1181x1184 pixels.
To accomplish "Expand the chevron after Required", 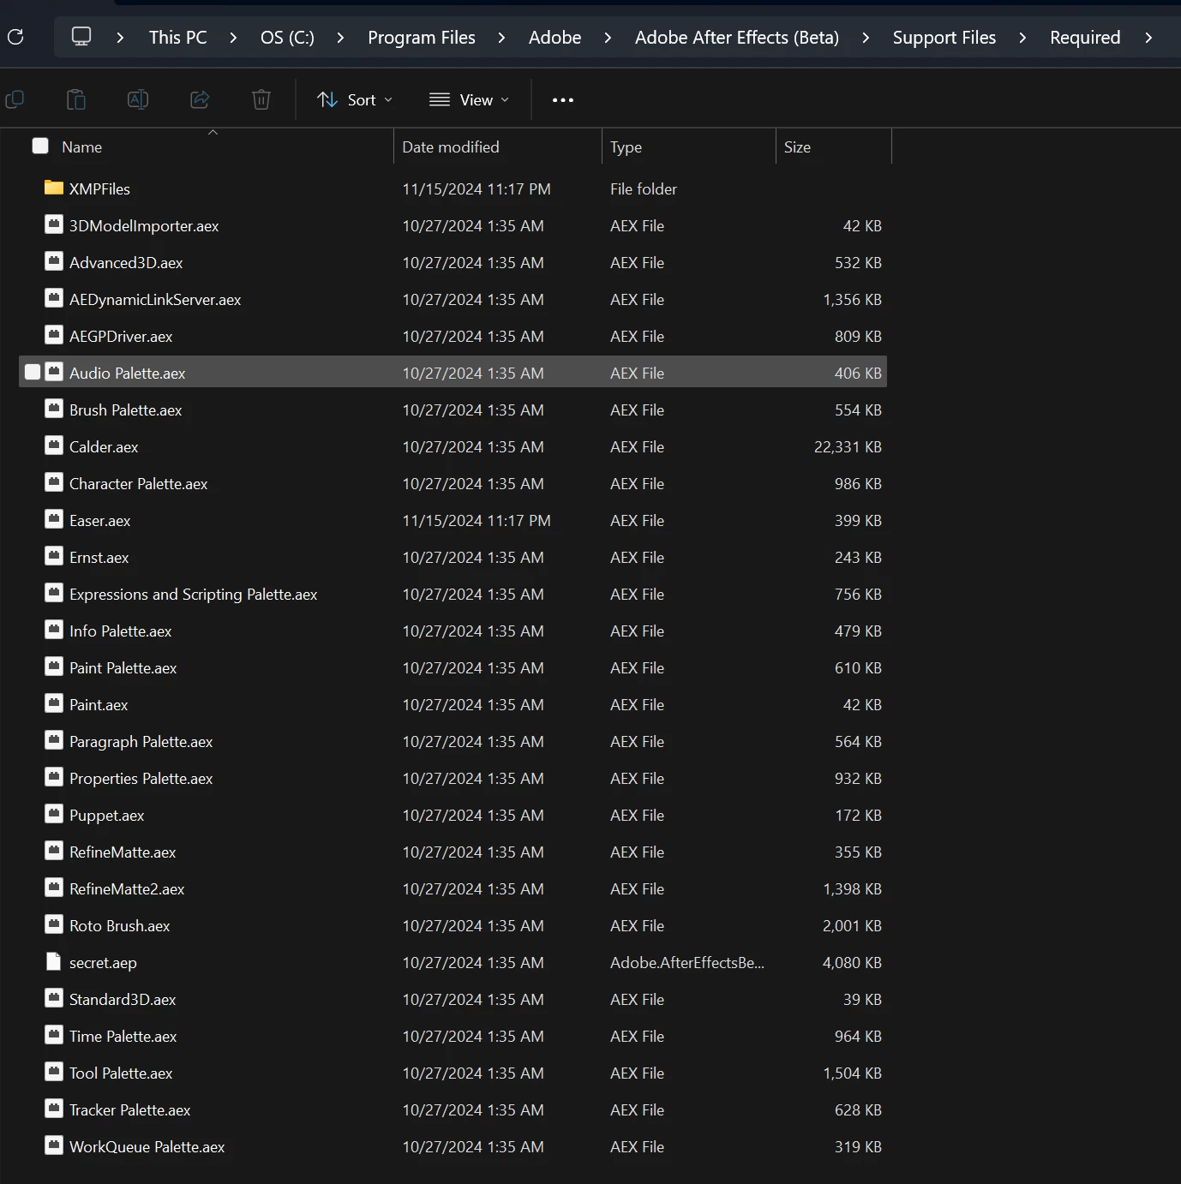I will 1148,38.
